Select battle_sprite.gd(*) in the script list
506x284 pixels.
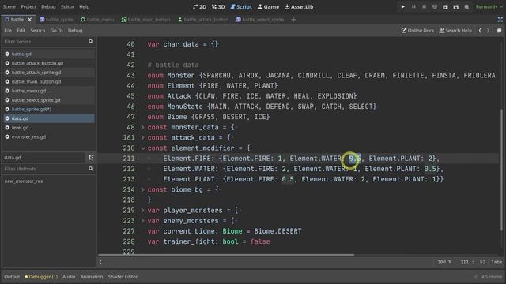point(48,109)
